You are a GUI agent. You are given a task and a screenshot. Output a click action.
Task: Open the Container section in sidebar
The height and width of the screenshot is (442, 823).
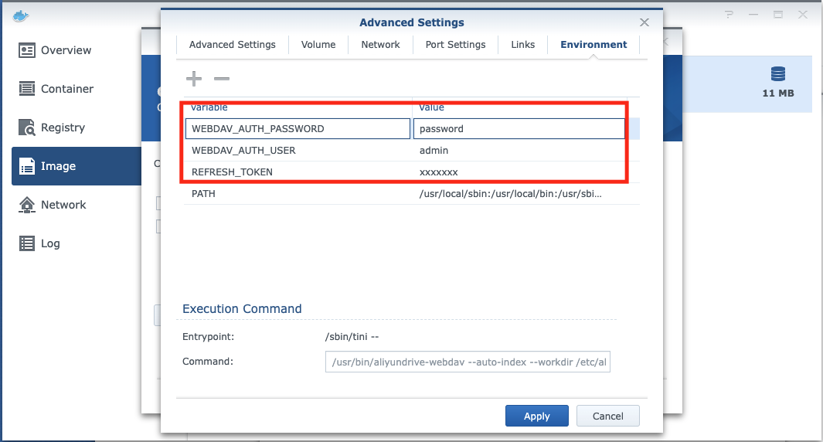[76, 89]
